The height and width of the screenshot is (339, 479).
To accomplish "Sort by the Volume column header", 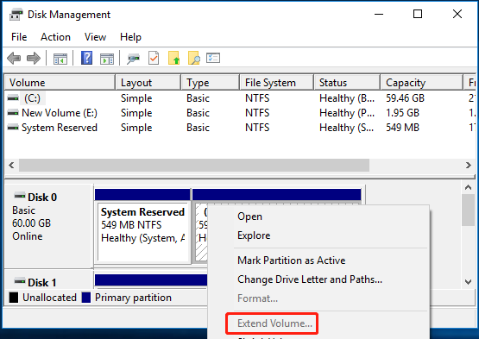I will [60, 83].
